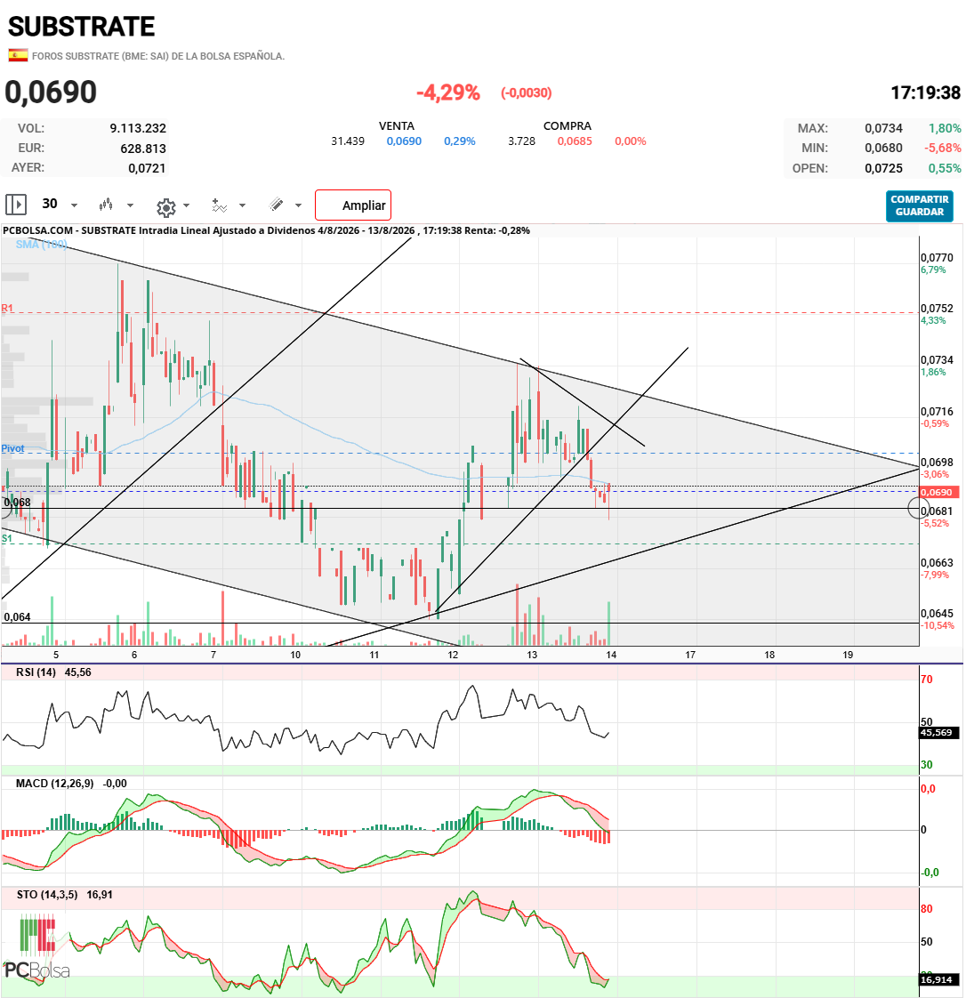Click the MAX value 0,0734
This screenshot has height=998, width=966.
point(883,129)
